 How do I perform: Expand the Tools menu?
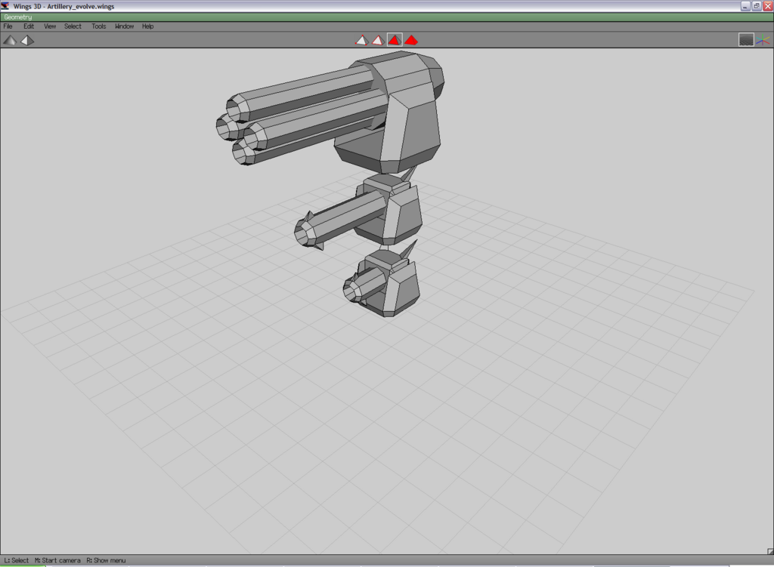(x=99, y=26)
